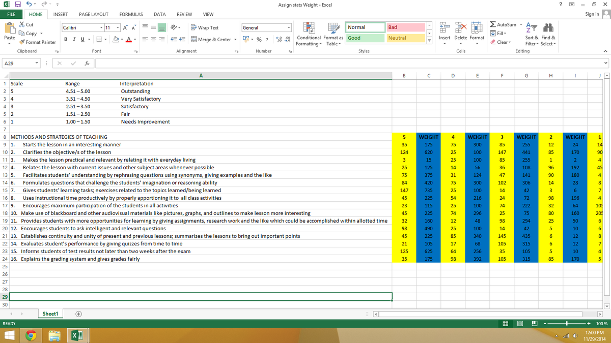Apply the Bad cell style
The width and height of the screenshot is (611, 343).
pos(406,27)
